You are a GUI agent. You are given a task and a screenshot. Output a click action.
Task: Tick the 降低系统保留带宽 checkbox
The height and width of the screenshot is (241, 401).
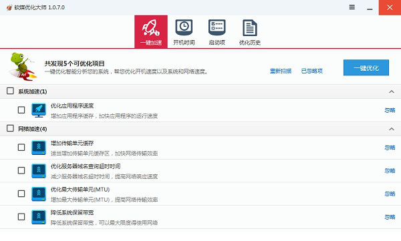point(21,217)
